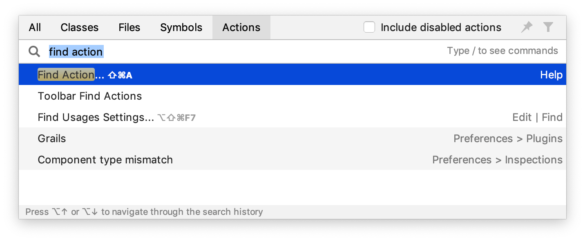Open the Symbols tab
This screenshot has width=585, height=241.
(x=181, y=27)
